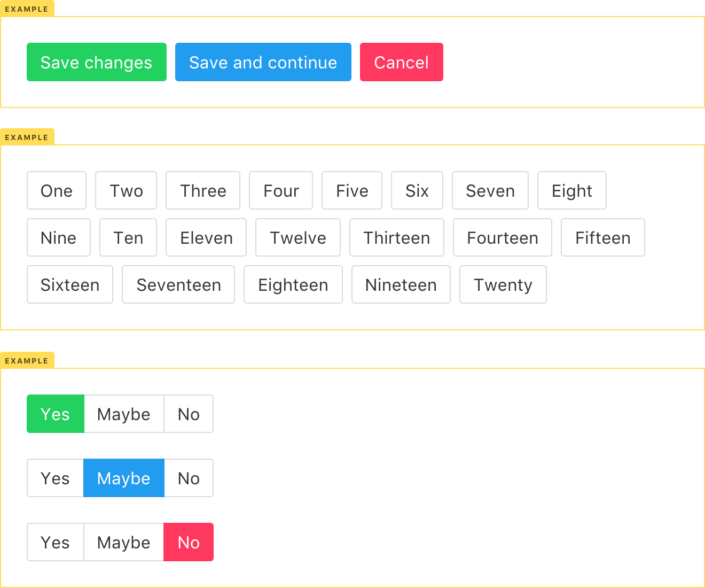Select the Five button
The height and width of the screenshot is (588, 705).
(x=351, y=190)
